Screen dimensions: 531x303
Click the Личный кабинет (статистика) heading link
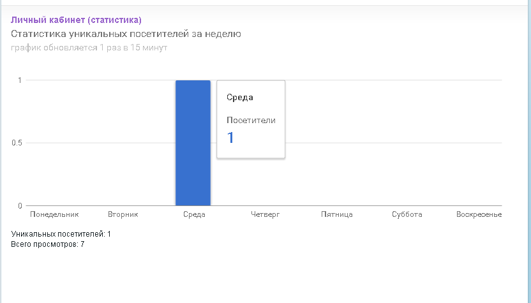click(76, 20)
